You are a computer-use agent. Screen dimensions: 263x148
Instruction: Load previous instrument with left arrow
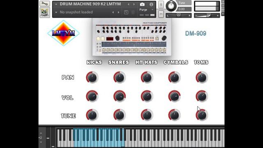tap(129, 5)
